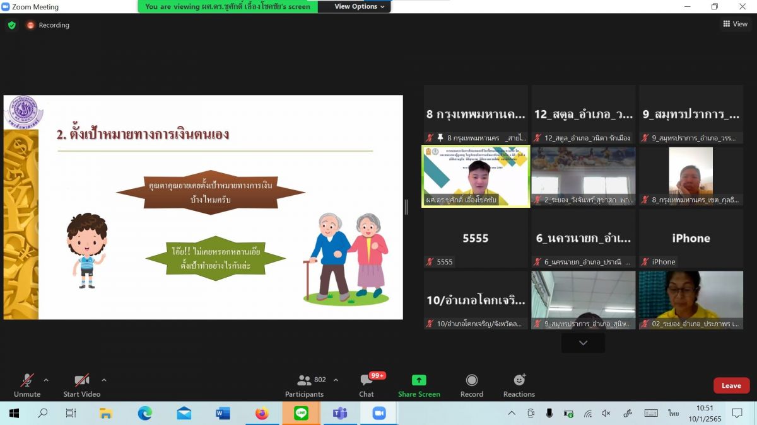
Task: Expand audio options arrow beside Unmute
Action: pyautogui.click(x=46, y=380)
